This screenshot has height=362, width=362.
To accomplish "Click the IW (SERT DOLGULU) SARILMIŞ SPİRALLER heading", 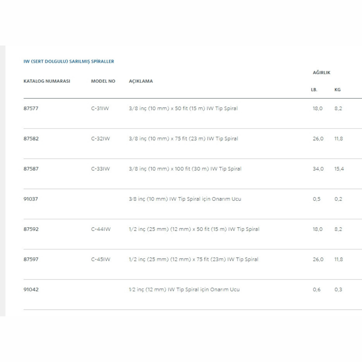I will coord(69,61).
